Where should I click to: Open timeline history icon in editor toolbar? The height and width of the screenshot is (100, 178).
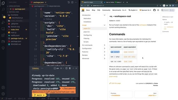coord(69,2)
